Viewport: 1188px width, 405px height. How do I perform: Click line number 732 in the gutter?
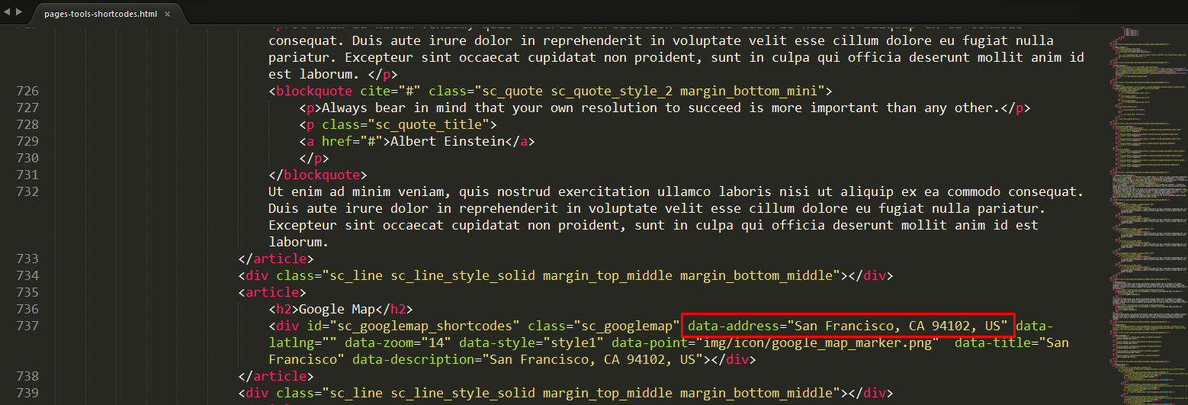(x=27, y=191)
